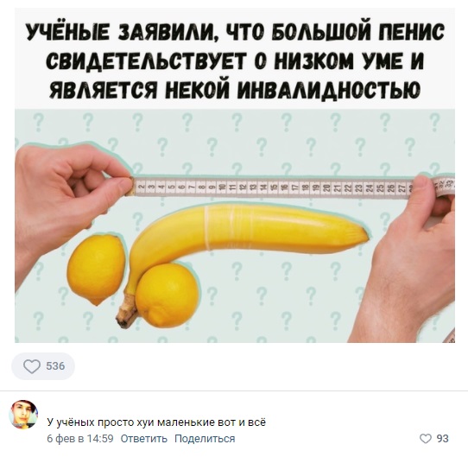Click the 536 likes counter
The width and height of the screenshot is (468, 457).
click(x=55, y=366)
